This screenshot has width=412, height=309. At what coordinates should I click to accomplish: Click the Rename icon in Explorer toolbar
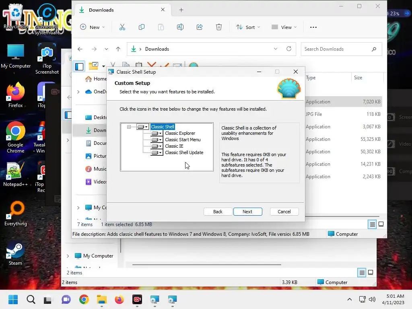point(180,27)
